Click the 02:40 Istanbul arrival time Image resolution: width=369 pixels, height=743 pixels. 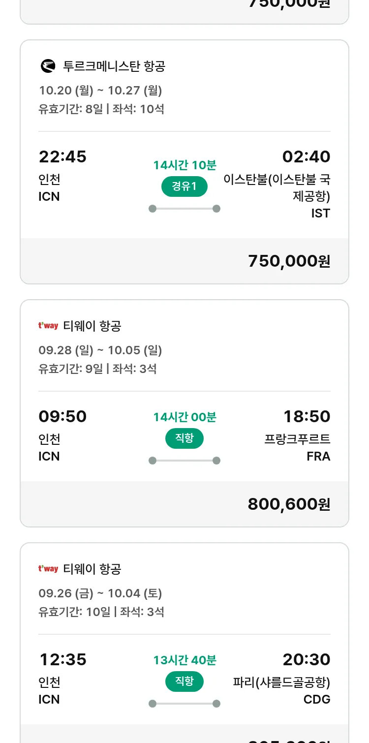coord(306,157)
